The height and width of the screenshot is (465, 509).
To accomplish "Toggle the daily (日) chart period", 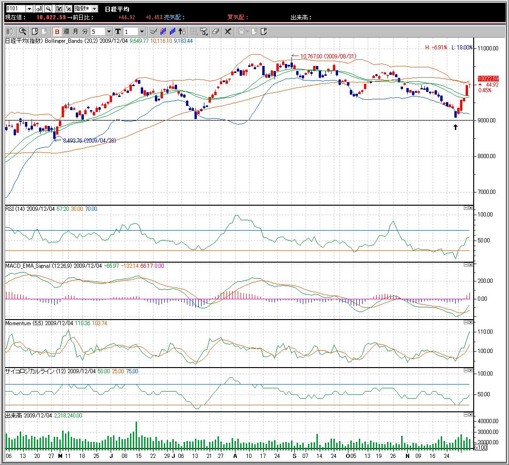I will pyautogui.click(x=57, y=32).
